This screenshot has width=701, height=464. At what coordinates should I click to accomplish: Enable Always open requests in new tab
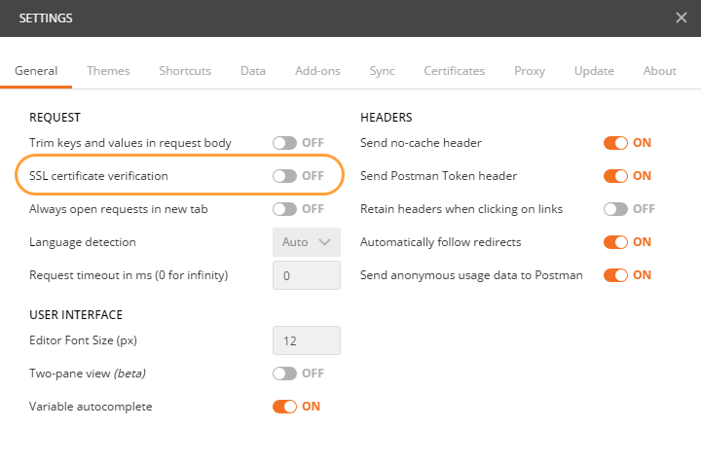pyautogui.click(x=284, y=209)
